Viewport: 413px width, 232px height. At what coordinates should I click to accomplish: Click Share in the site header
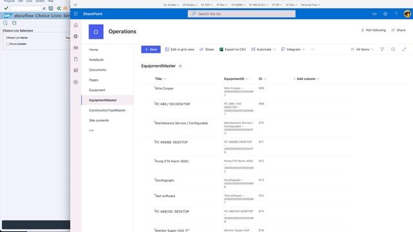[x=398, y=30]
